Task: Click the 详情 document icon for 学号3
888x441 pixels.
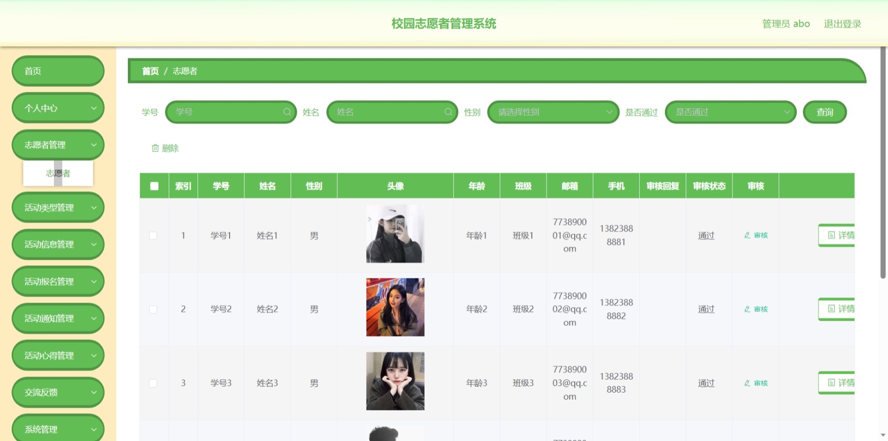Action: (832, 383)
